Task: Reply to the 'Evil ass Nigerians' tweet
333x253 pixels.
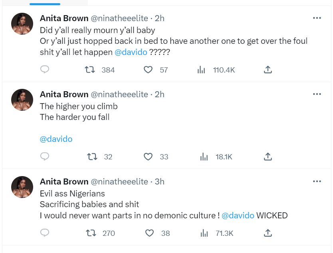Action: (45, 233)
